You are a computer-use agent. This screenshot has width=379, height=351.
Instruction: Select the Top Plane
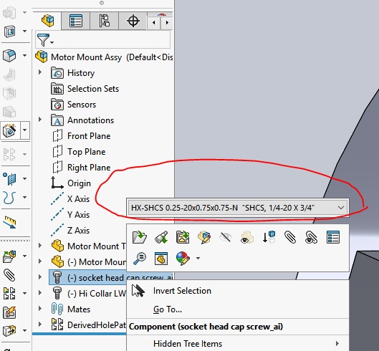79,152
